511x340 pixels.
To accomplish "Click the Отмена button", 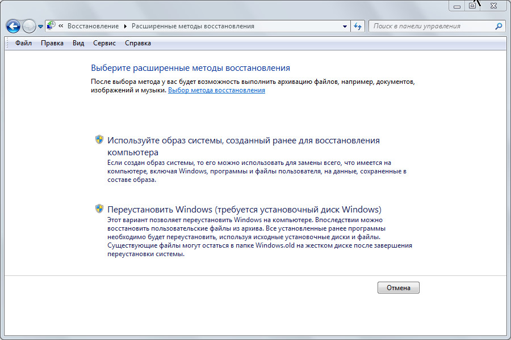I will click(x=398, y=288).
